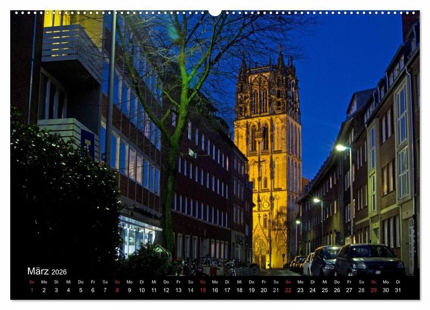Click the illuminated yellow church tower
430x310 pixels.
point(268,156)
